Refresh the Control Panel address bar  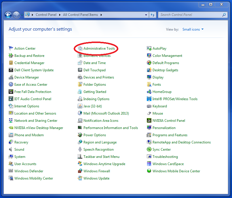coord(153,15)
